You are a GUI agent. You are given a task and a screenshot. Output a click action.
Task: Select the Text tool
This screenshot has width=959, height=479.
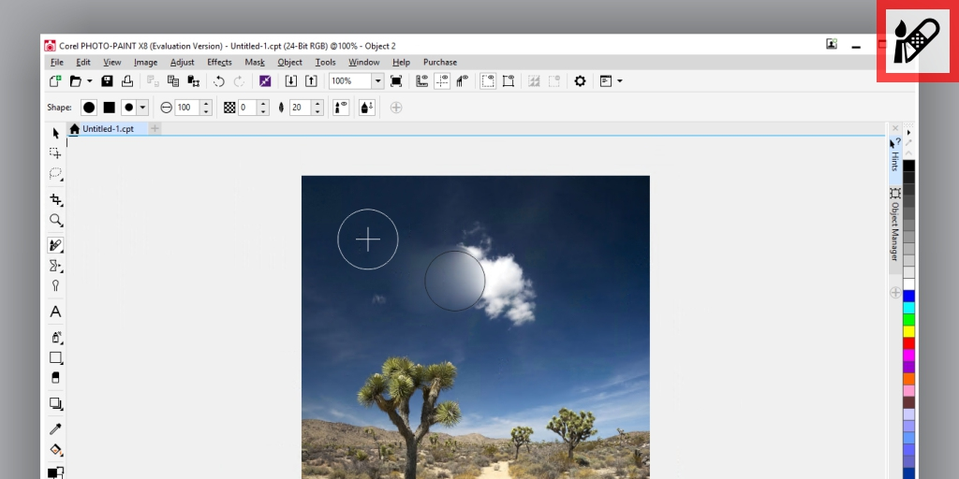pos(56,312)
